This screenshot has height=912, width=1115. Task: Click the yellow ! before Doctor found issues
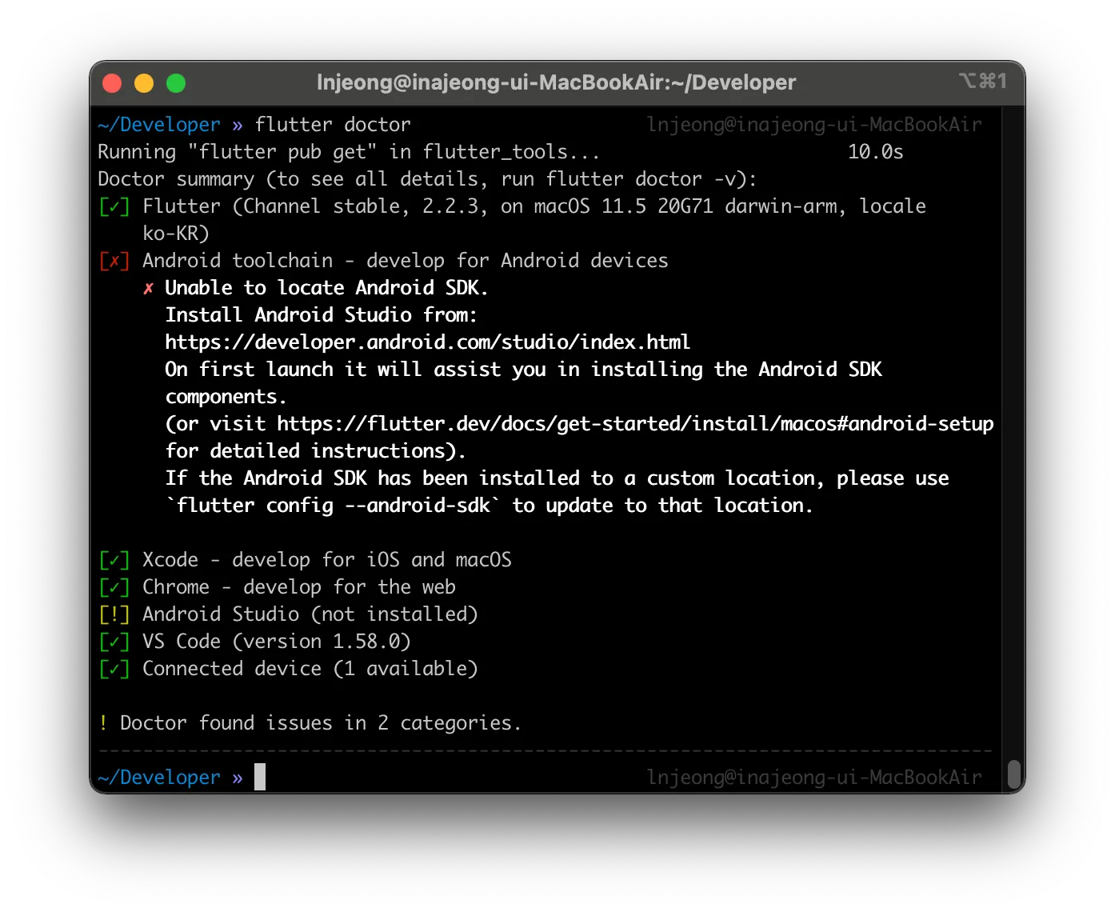coord(103,723)
